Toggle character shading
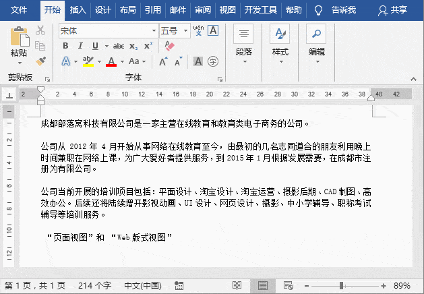The image size is (424, 294). tap(198, 61)
